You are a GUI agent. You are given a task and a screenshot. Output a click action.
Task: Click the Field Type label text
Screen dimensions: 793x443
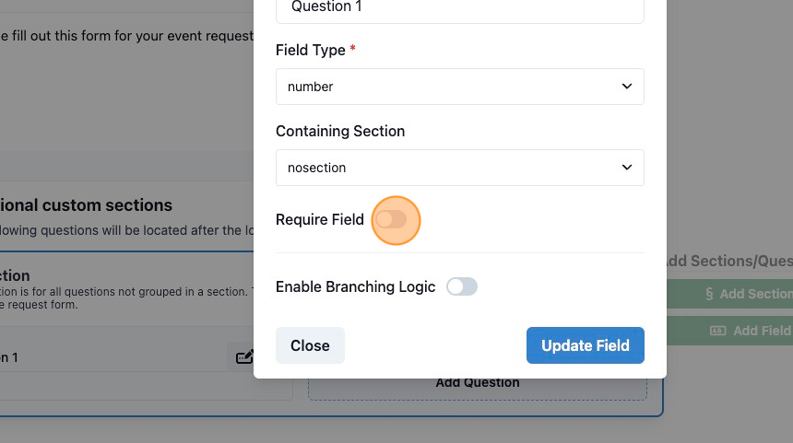(x=311, y=50)
